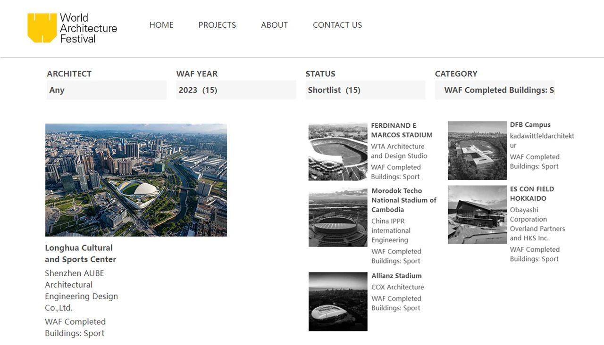Click the FERDINAND E MARCOS STADIUM title
Viewport: 604px width, 345px height.
pos(402,130)
